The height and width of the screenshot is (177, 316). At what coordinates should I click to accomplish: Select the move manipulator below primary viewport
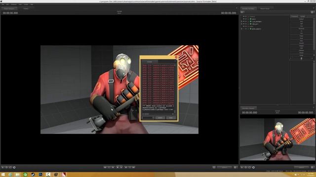(6, 167)
